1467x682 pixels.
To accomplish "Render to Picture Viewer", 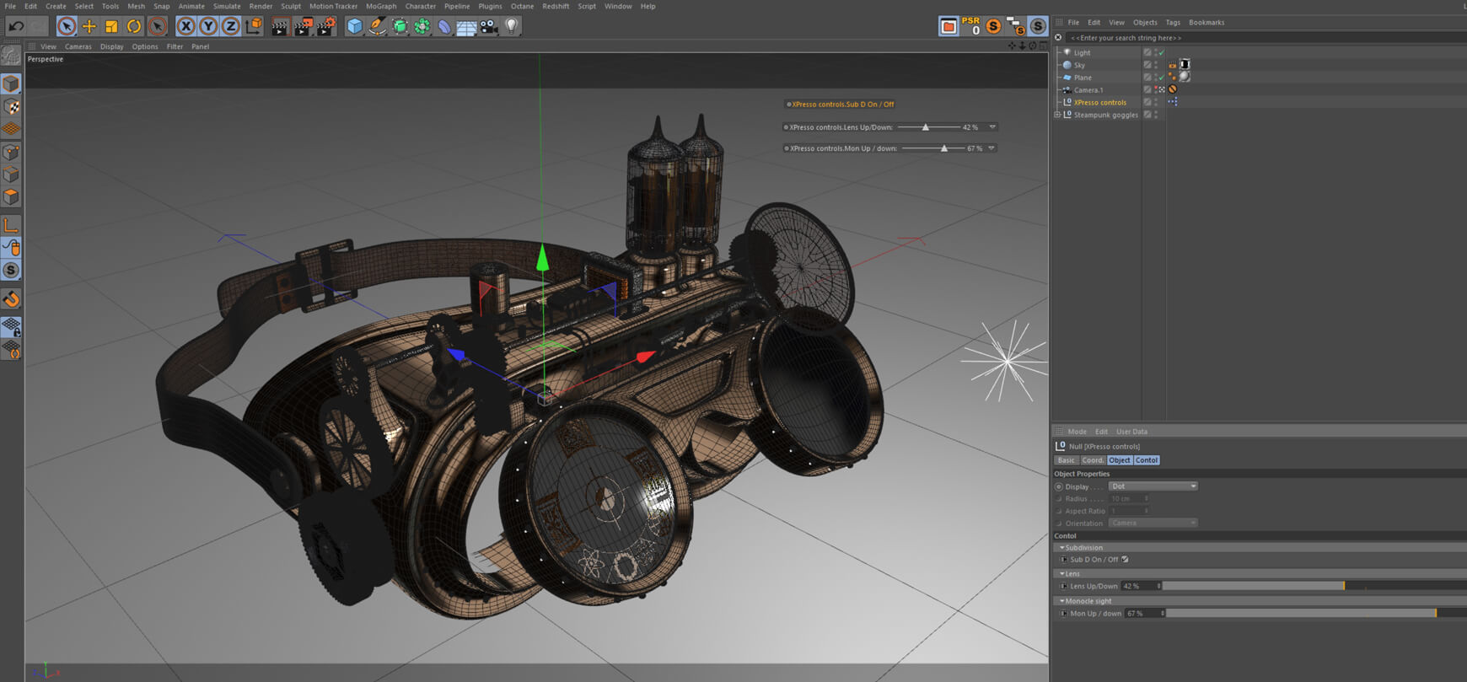I will click(x=302, y=26).
